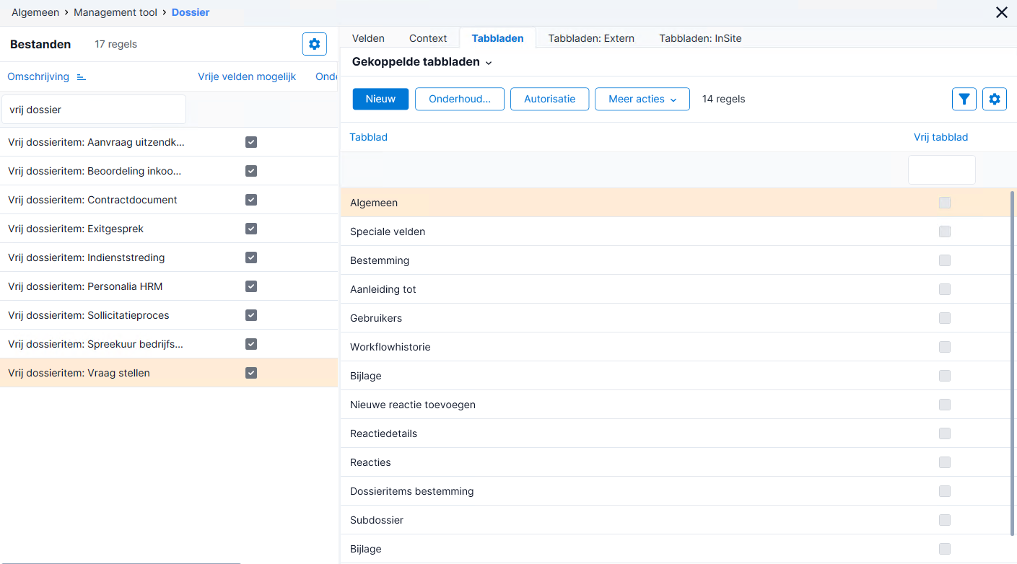Open gear settings for tabbladen list
The image size is (1017, 564).
pyautogui.click(x=995, y=99)
